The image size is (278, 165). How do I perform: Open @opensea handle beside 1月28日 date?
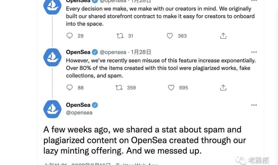pyautogui.click(x=113, y=52)
